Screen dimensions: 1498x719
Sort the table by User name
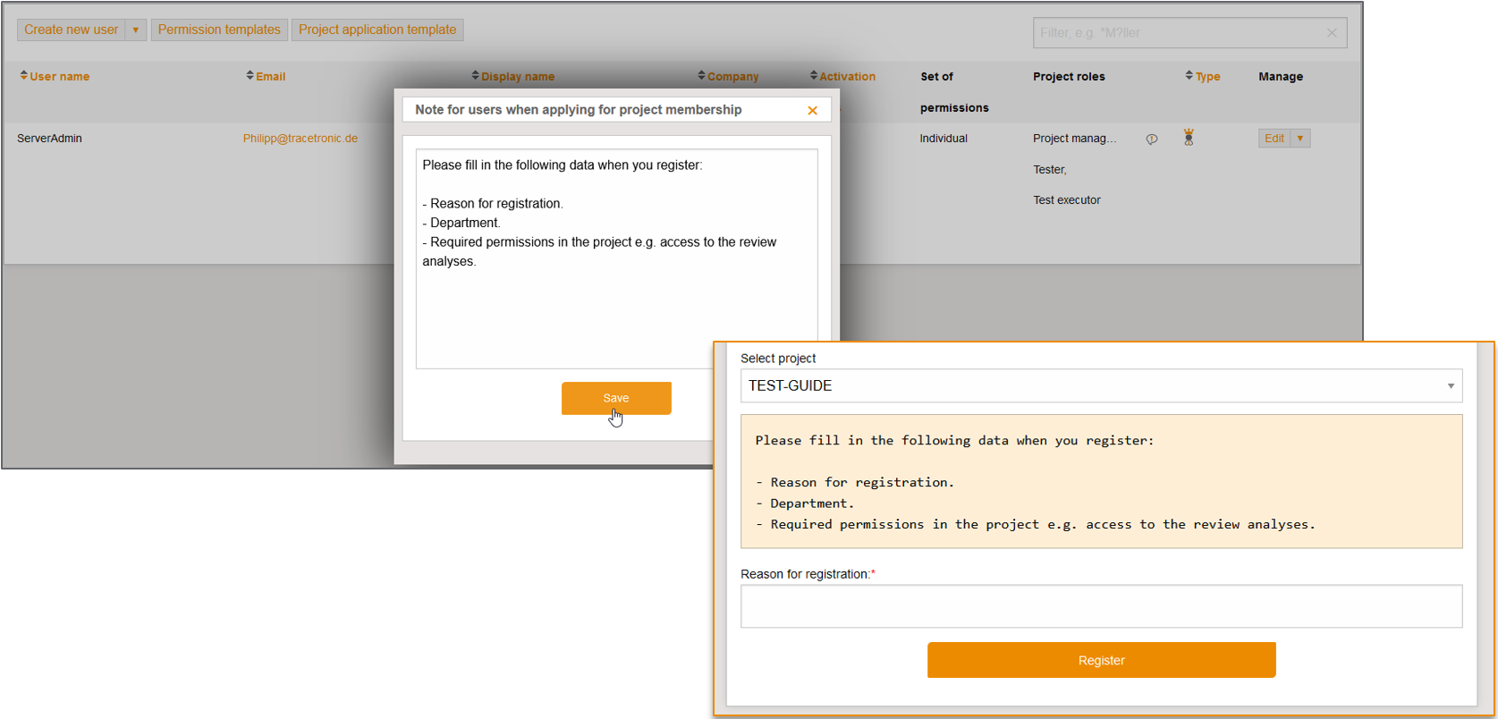[55, 77]
